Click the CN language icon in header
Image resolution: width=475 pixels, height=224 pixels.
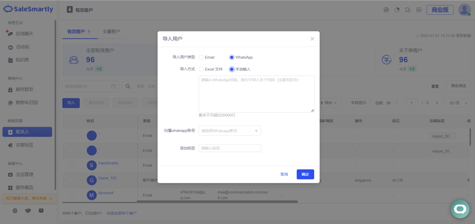(419, 10)
